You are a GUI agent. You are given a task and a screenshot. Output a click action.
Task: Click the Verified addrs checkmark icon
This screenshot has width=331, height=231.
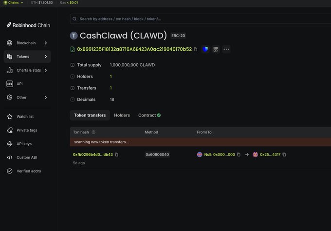pos(10,171)
